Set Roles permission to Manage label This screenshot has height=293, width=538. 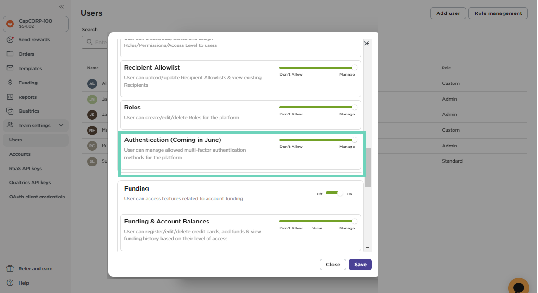pos(347,114)
